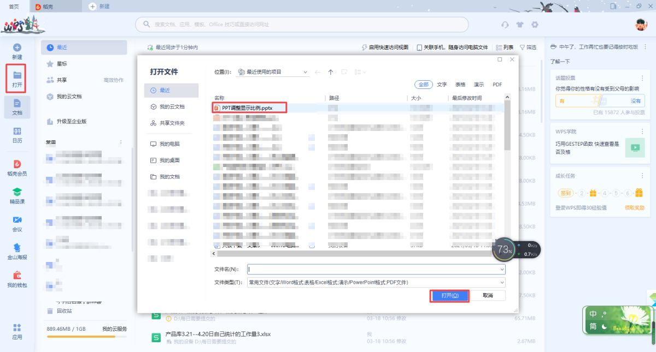
Task: Click the 新建 plus icon in sidebar
Action: (17, 48)
